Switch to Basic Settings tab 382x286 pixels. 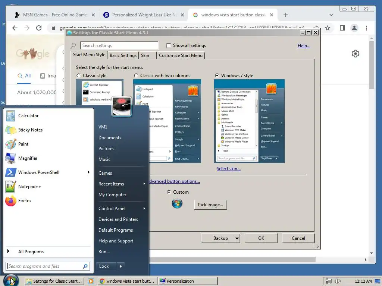[x=123, y=55]
